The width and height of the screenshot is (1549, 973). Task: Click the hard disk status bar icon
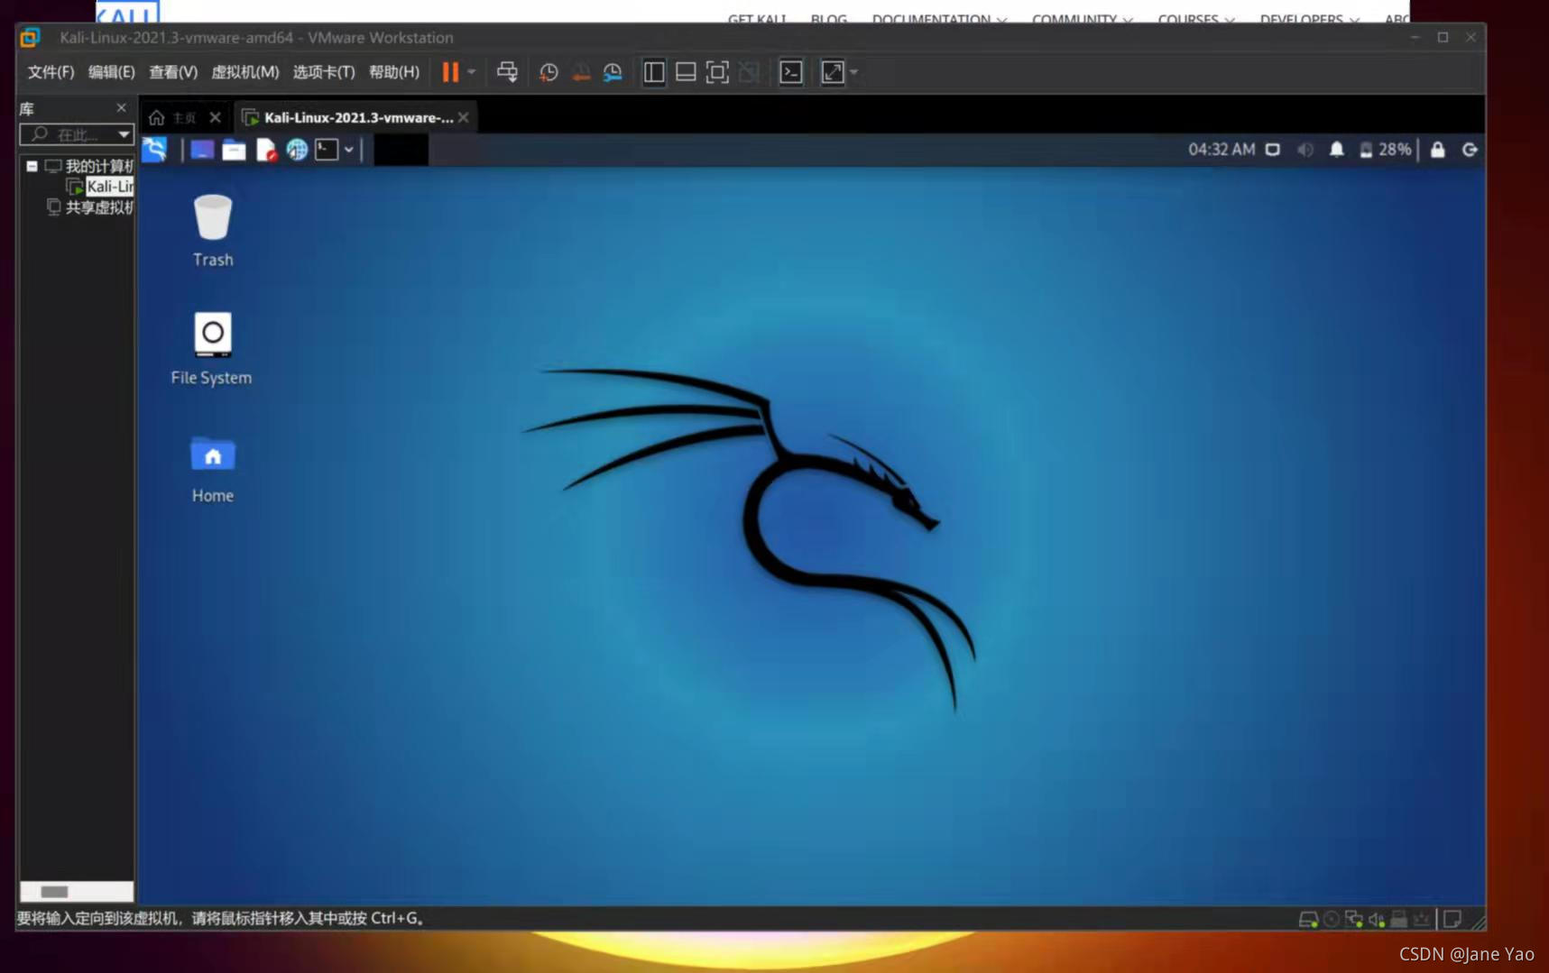tap(1307, 919)
